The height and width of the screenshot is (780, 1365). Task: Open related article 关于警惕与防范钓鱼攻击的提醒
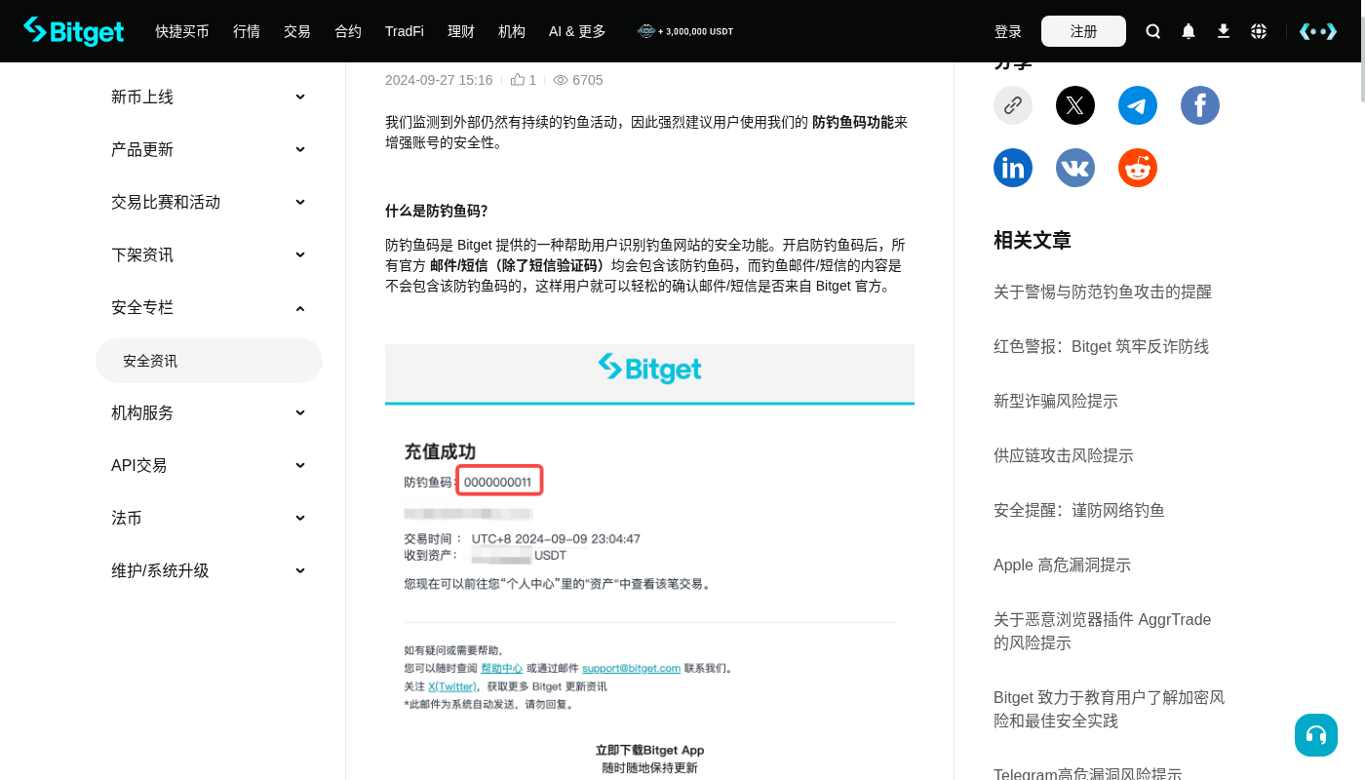coord(1103,292)
